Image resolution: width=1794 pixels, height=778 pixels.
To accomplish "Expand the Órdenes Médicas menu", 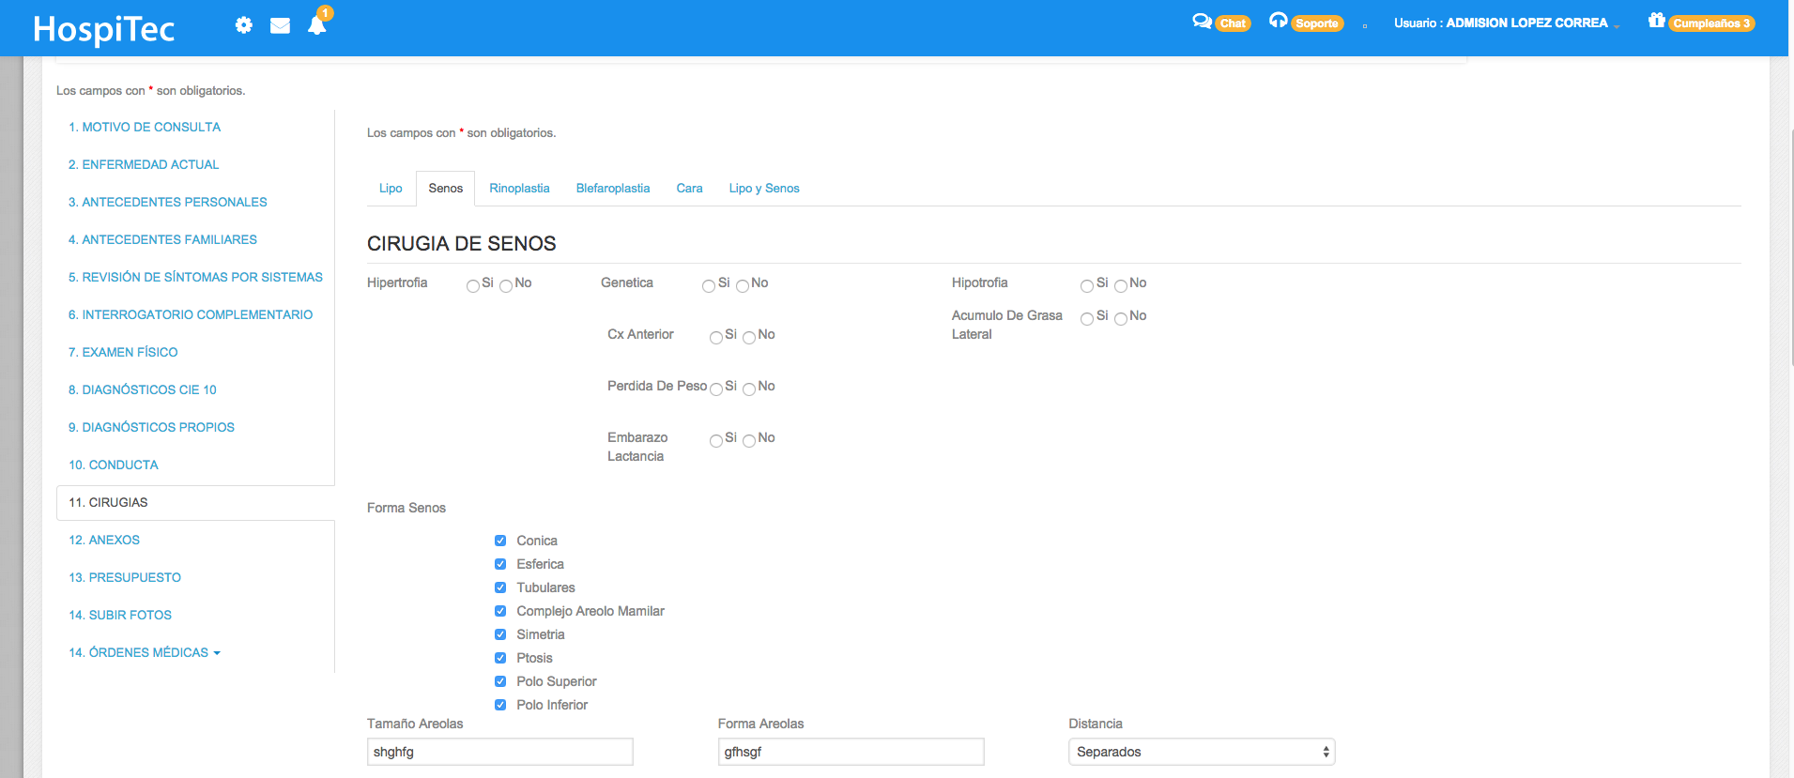I will 145,652.
